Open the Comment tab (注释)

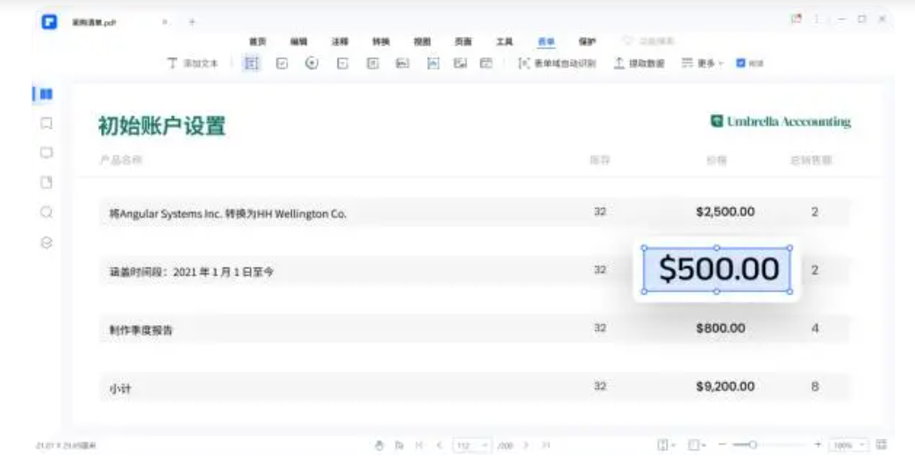(x=340, y=41)
